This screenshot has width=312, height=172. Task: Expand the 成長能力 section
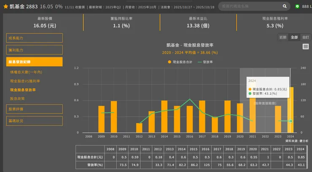point(35,38)
